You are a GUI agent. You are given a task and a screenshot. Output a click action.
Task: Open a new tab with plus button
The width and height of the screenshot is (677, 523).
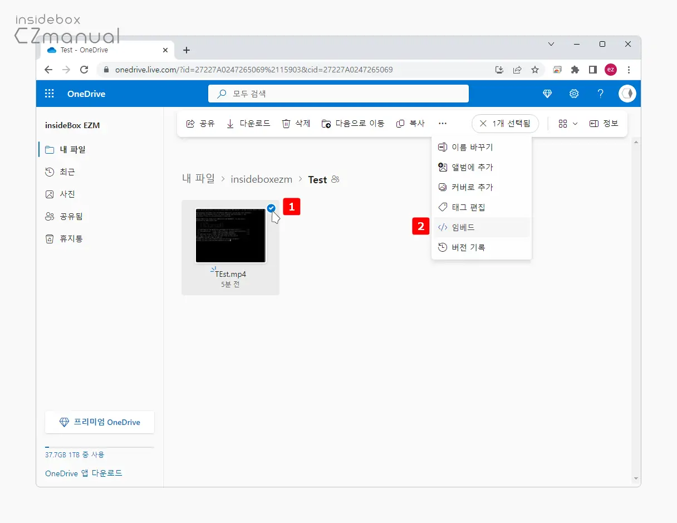187,50
